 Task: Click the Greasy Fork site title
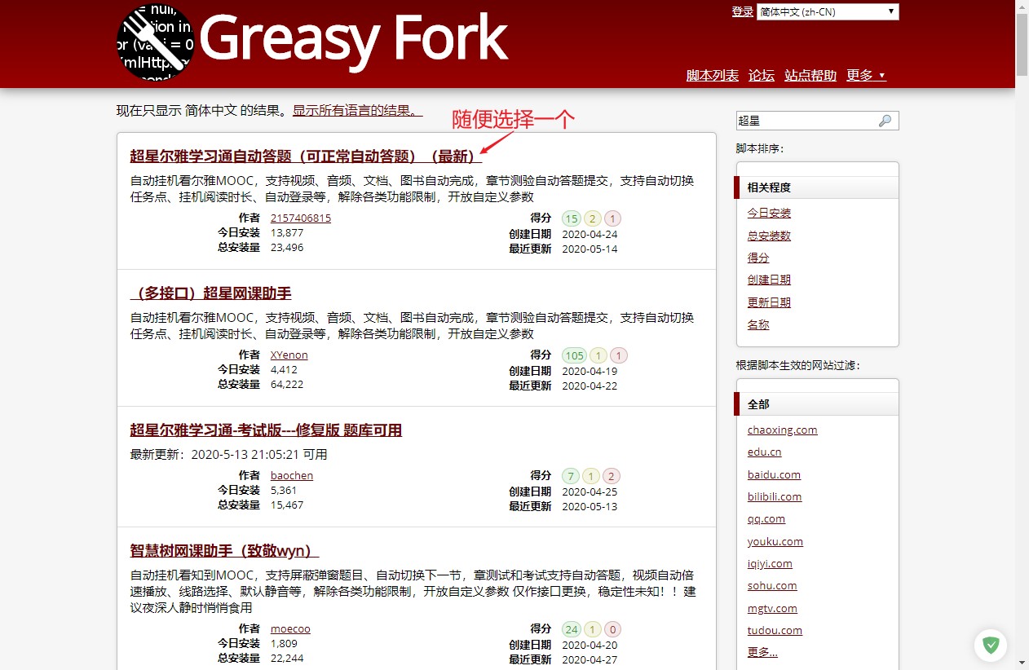(x=354, y=40)
